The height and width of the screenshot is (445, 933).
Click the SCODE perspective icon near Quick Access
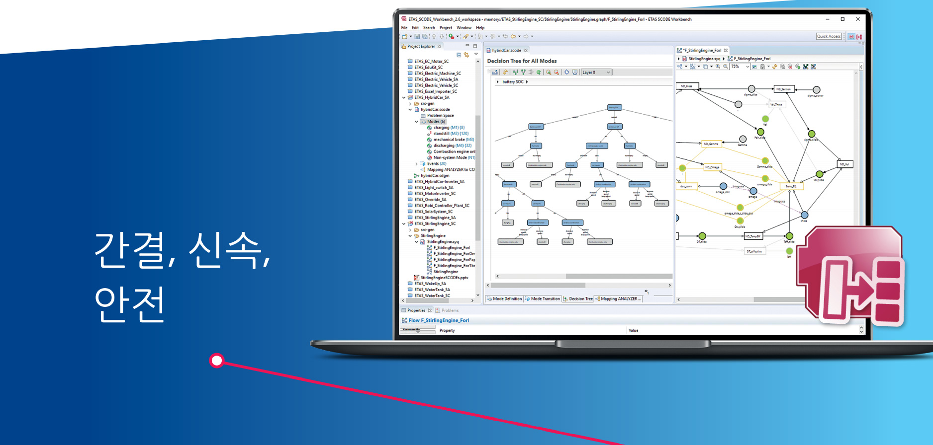point(851,37)
